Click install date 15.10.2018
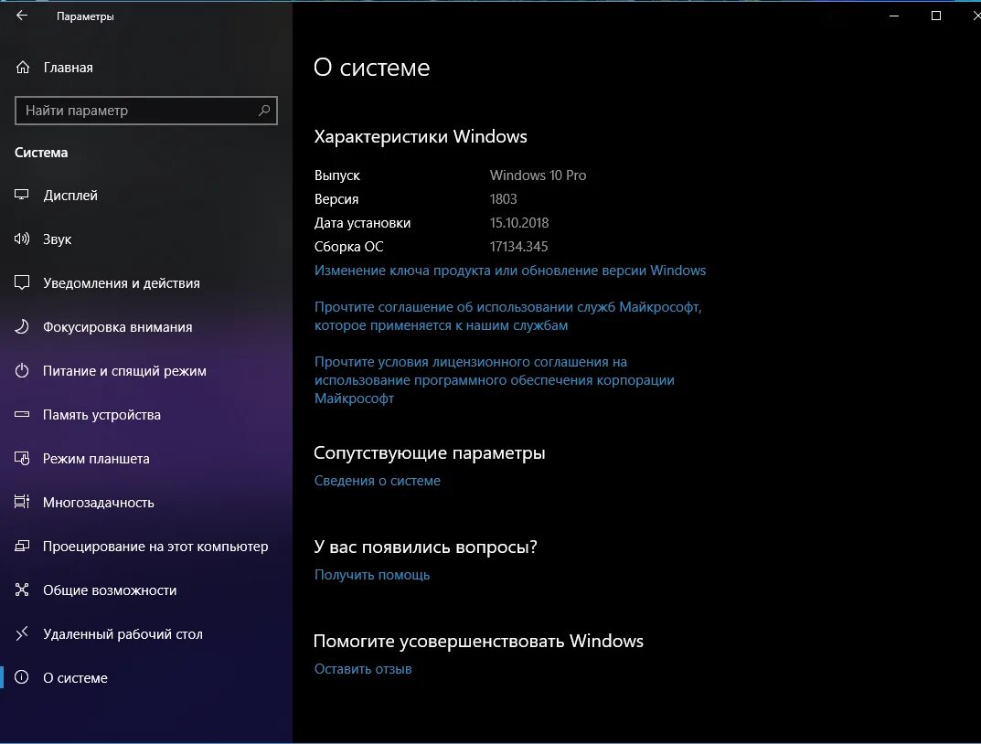The image size is (981, 744). tap(519, 223)
